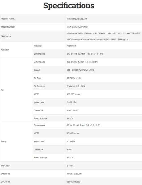The image size is (142, 185).
Task: Select the Air Pressure label
Action: [x=39, y=86]
